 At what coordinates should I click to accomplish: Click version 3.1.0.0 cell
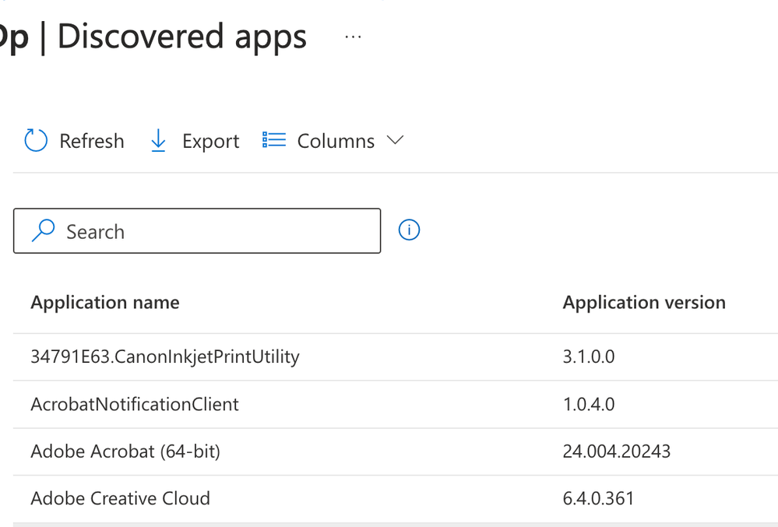tap(589, 357)
